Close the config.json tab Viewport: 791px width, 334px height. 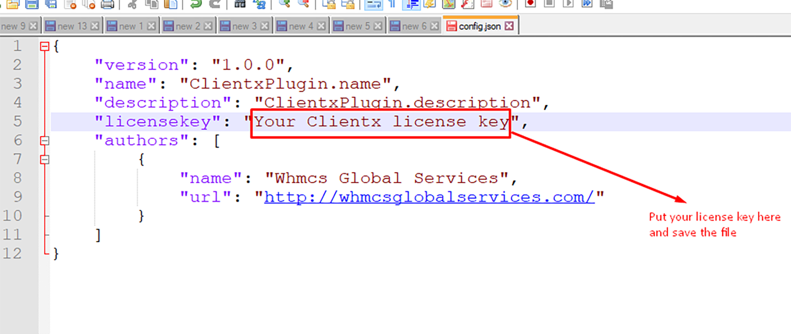pos(509,26)
